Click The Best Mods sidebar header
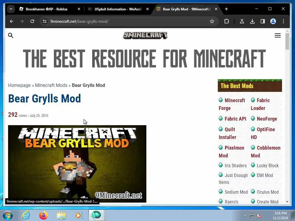 point(250,85)
